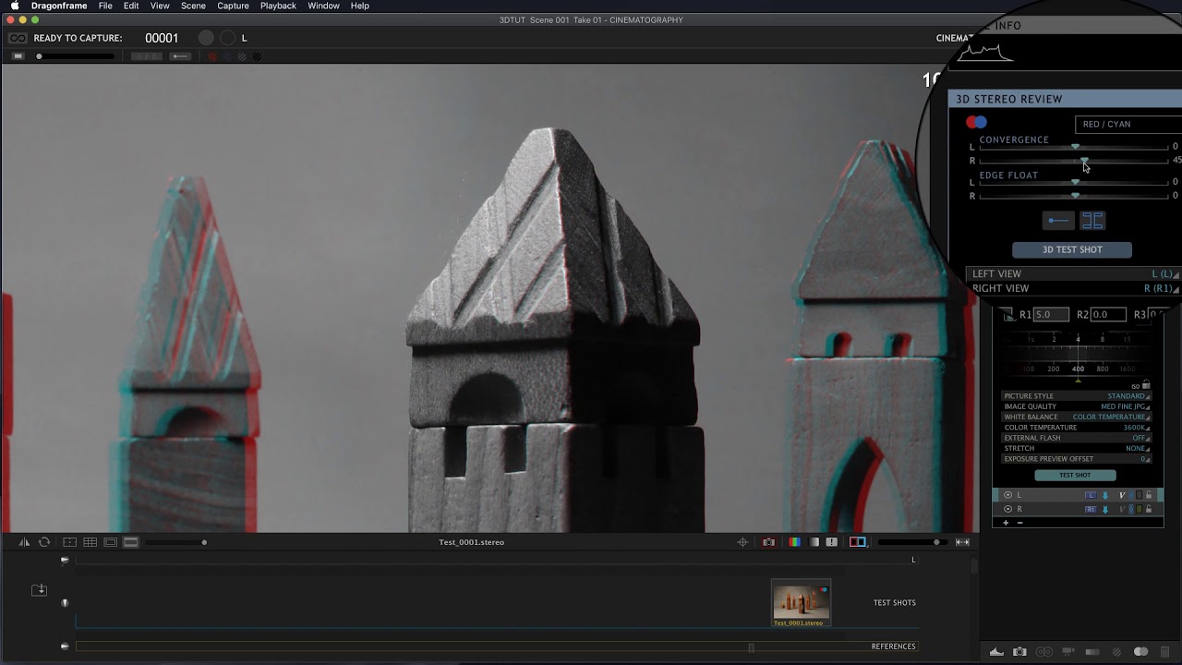
Task: Select the Test_0001.stereo thumbnail
Action: 801,603
